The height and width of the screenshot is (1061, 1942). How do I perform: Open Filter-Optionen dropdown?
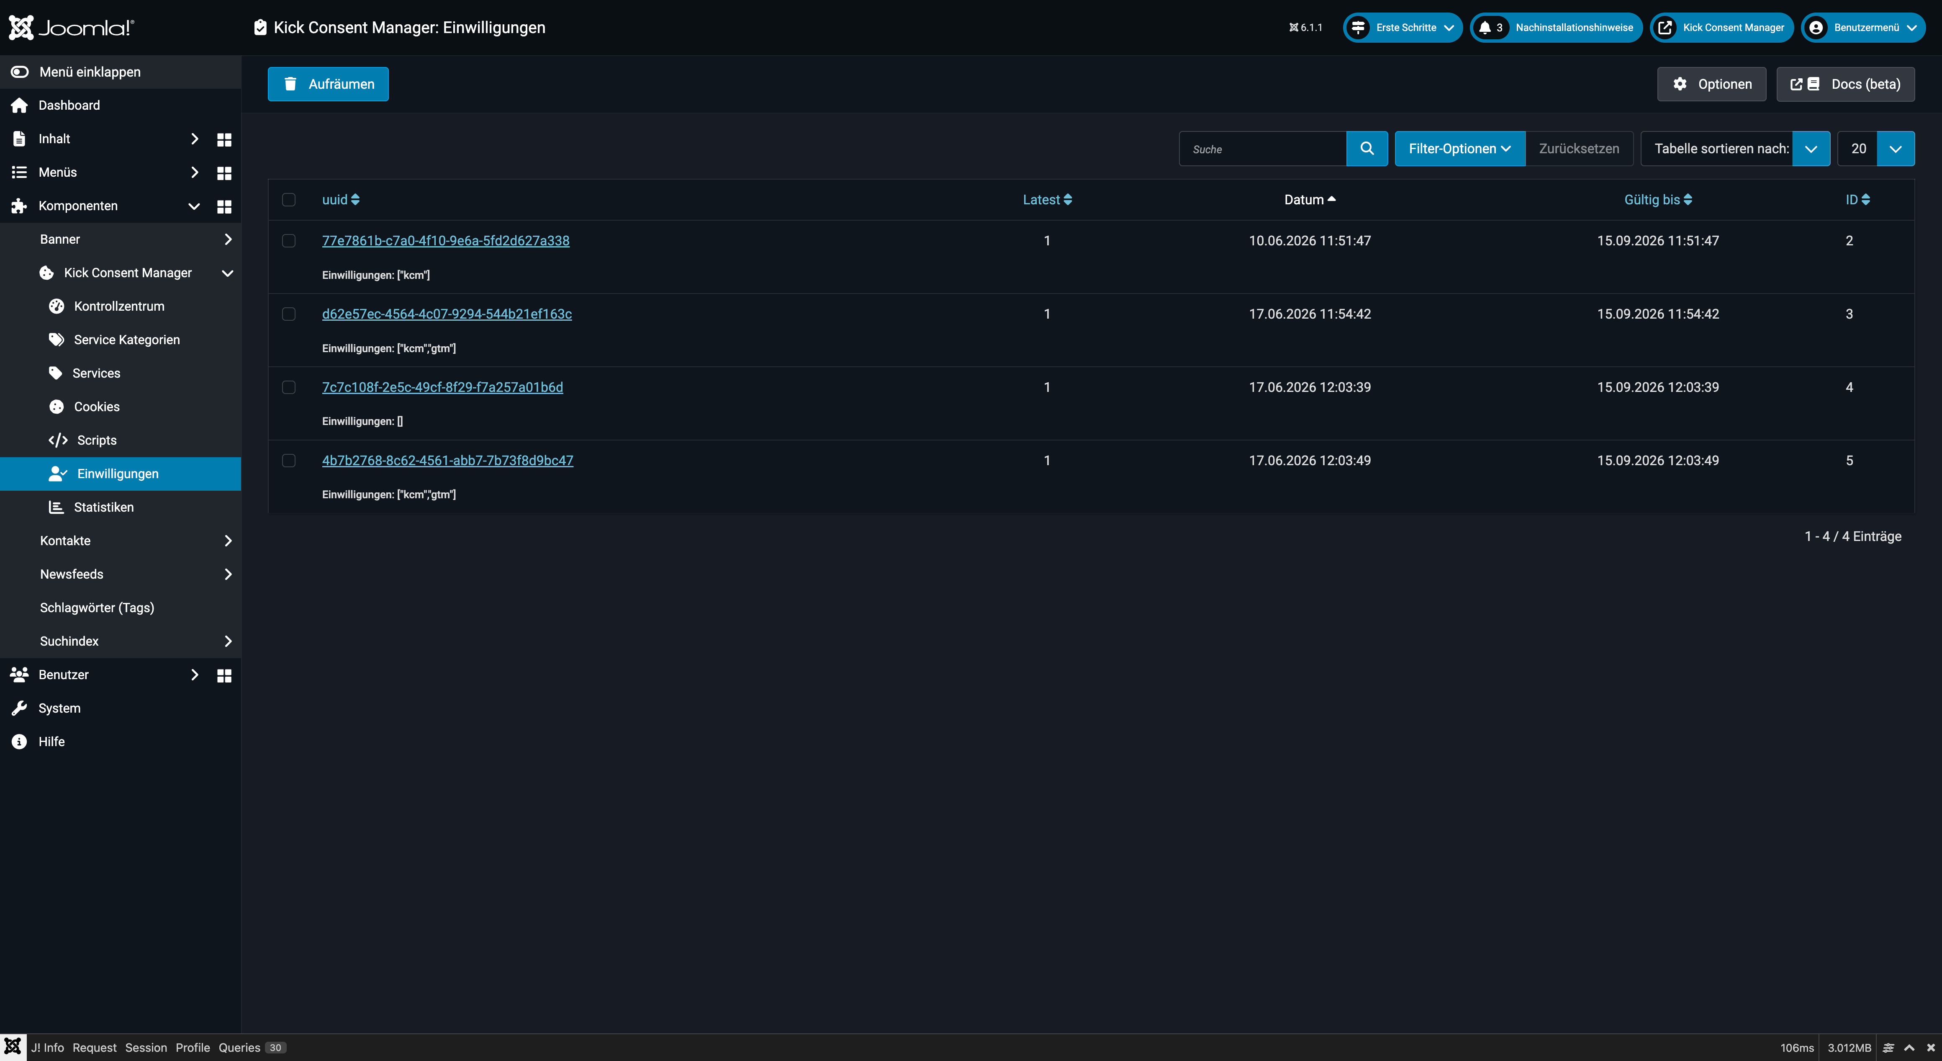click(1459, 149)
